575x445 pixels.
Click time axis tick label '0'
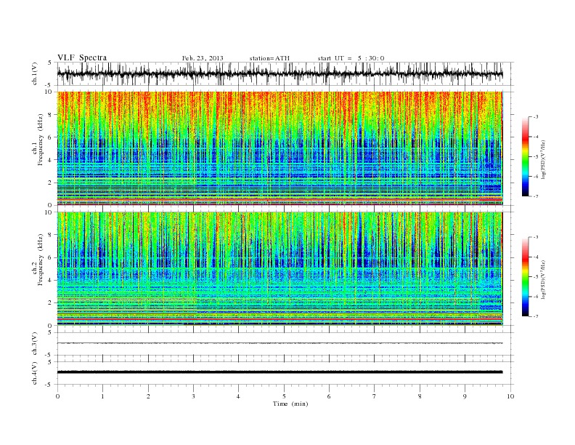57,396
